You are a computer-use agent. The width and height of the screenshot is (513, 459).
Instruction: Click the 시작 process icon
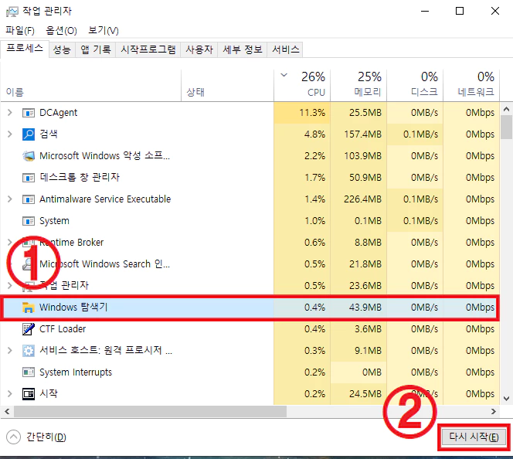pyautogui.click(x=29, y=394)
